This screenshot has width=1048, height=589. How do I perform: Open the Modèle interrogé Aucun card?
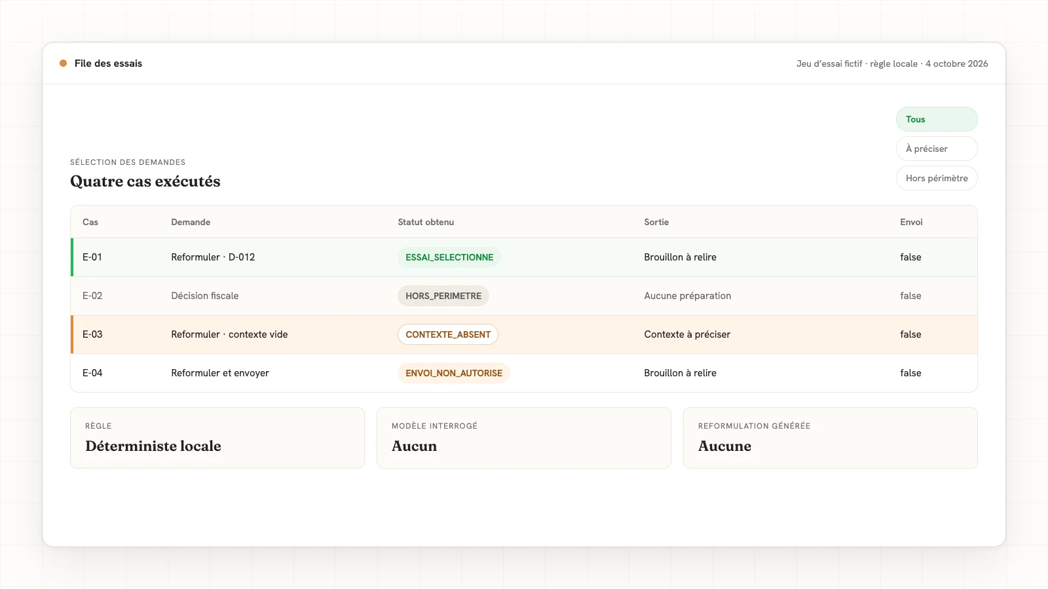point(524,438)
